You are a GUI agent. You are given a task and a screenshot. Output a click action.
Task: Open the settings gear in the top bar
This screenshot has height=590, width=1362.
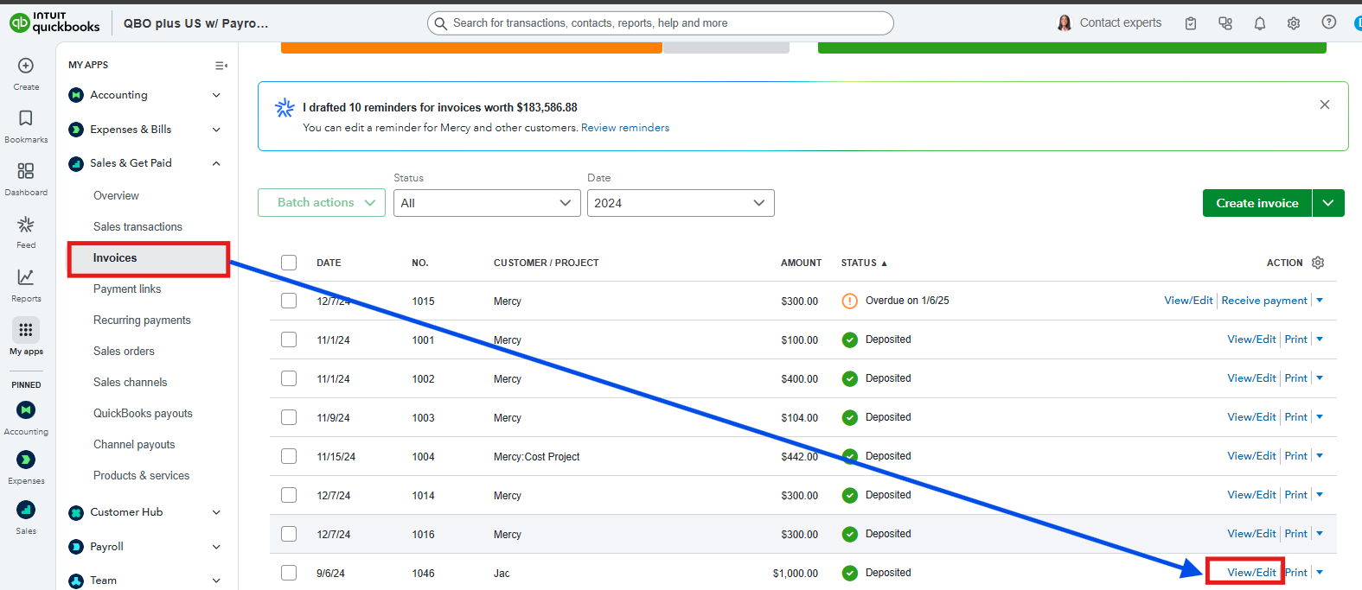(x=1294, y=23)
